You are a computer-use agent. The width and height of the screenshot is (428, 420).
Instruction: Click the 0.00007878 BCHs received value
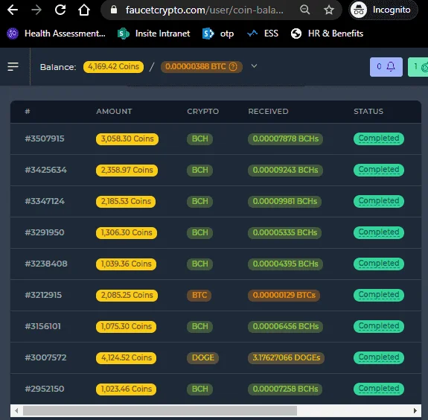[286, 139]
